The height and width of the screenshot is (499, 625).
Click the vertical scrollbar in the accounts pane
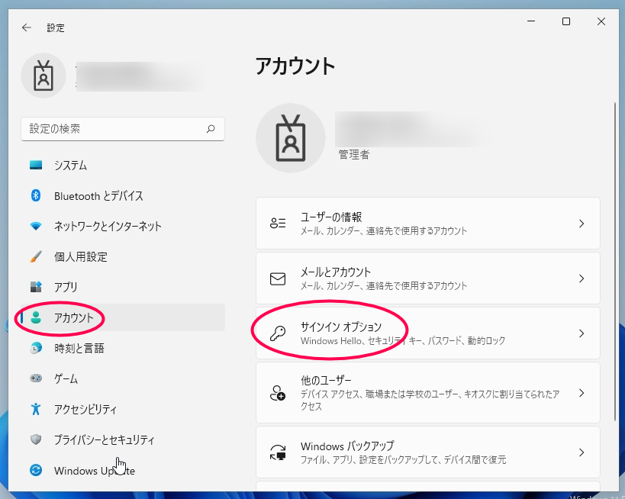click(x=615, y=261)
